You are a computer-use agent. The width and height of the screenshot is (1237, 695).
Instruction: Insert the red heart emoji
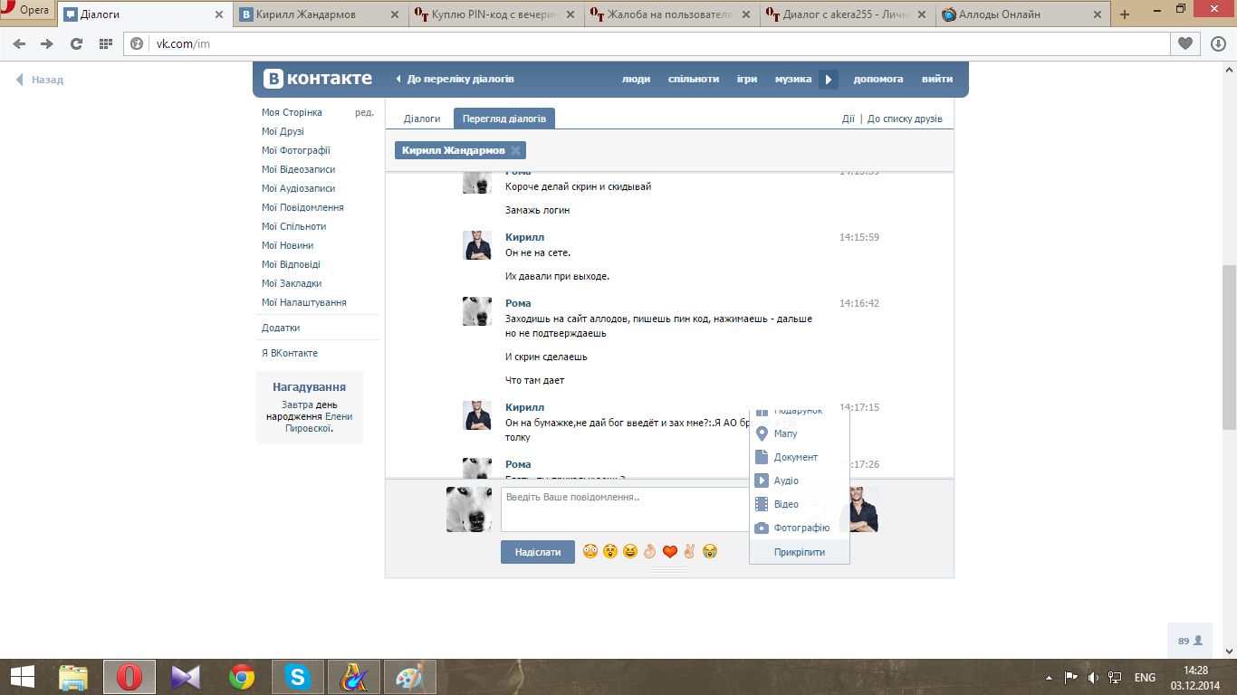[x=670, y=551]
